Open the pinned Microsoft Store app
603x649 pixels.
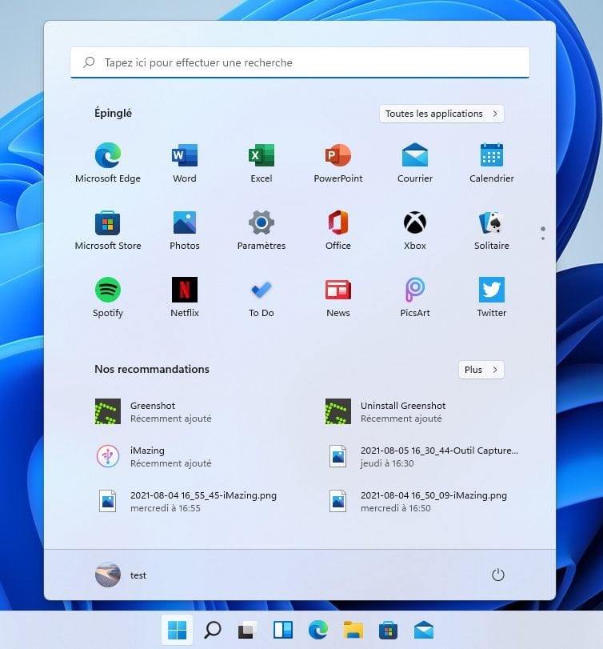pyautogui.click(x=108, y=230)
